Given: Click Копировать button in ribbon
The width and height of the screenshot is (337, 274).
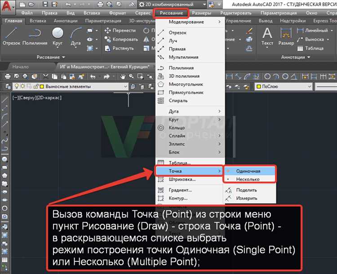Looking at the screenshot, I should coord(121,40).
